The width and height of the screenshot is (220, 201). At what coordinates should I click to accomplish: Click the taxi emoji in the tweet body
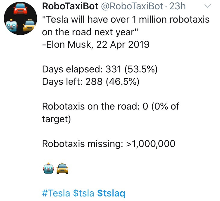pos(62,168)
